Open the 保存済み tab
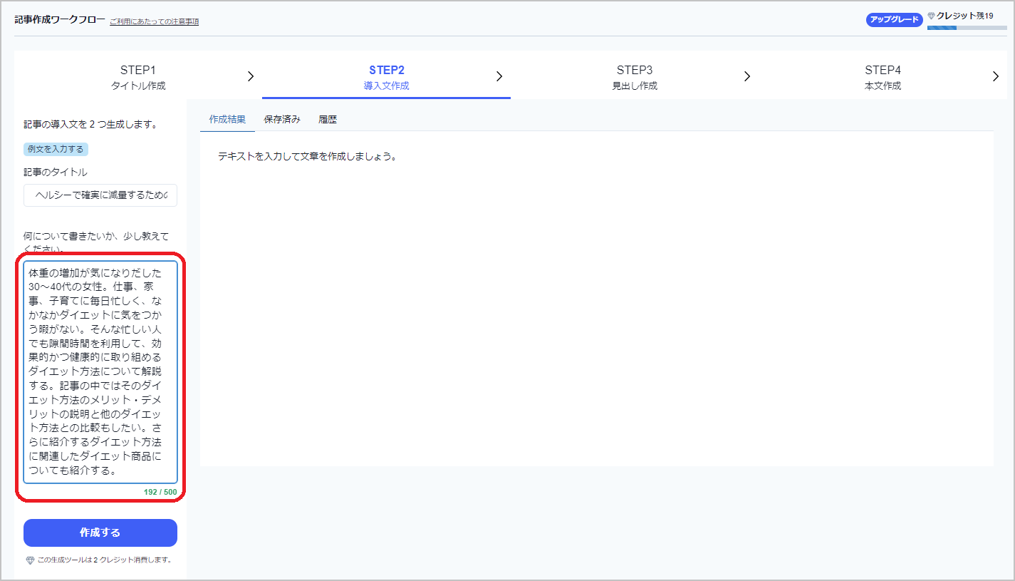Screen dimensions: 1015x581 (x=282, y=120)
